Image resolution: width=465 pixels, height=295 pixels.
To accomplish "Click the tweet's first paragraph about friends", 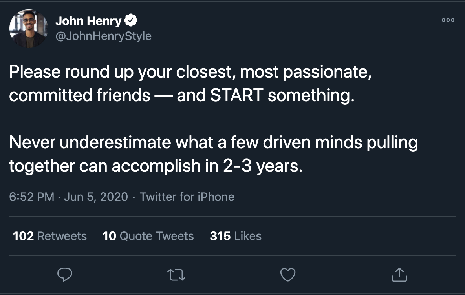I will click(x=190, y=84).
